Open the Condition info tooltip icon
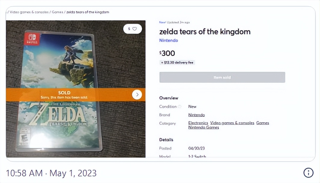The image size is (320, 183). click(180, 106)
